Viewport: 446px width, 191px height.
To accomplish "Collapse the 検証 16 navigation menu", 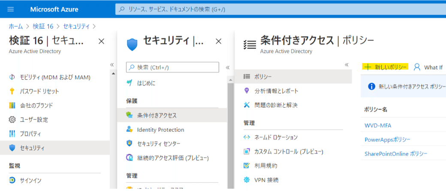I will point(112,65).
